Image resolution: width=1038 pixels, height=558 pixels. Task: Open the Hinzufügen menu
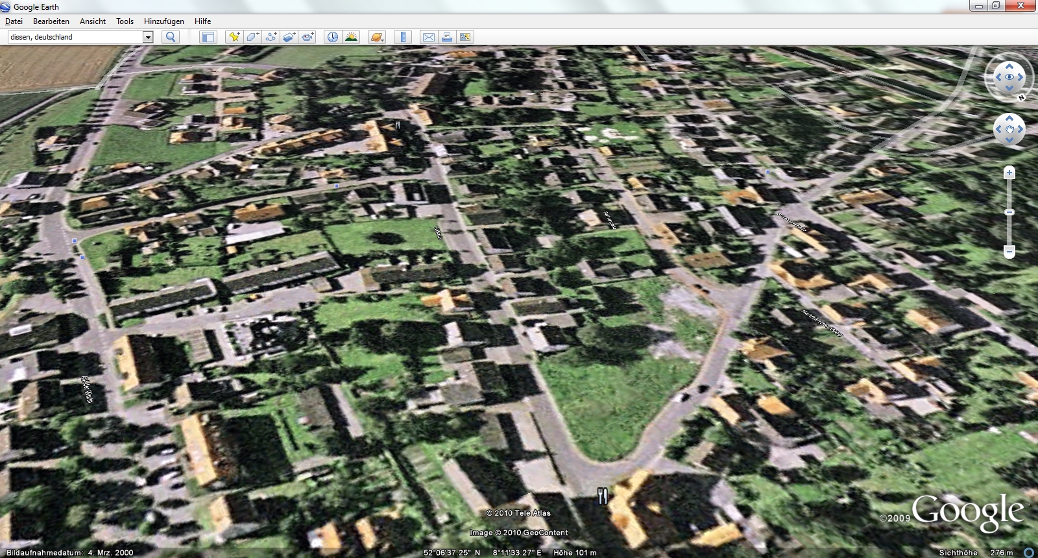164,21
